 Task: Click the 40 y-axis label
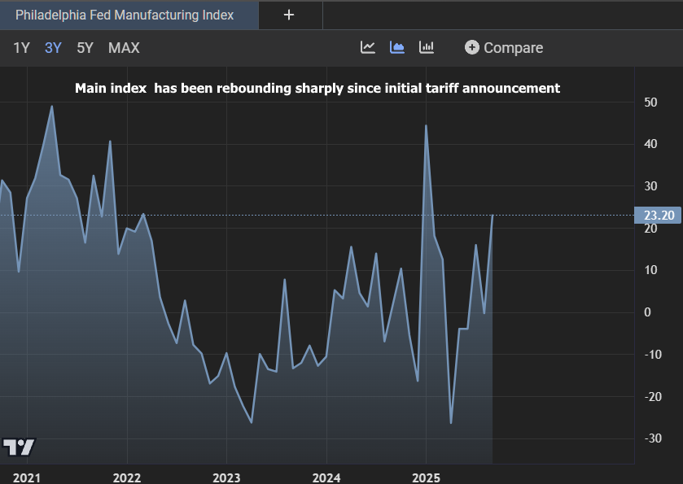pos(650,144)
